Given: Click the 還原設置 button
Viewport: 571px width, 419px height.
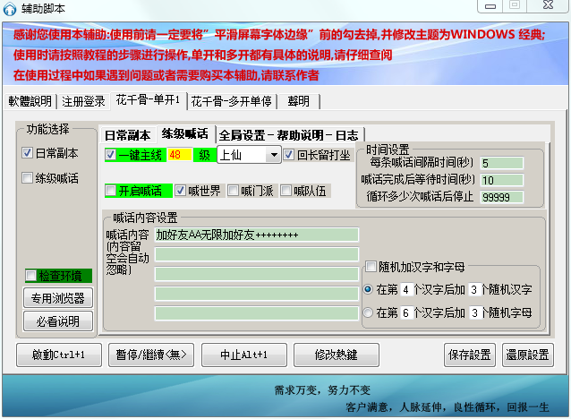Looking at the screenshot, I should click(527, 355).
